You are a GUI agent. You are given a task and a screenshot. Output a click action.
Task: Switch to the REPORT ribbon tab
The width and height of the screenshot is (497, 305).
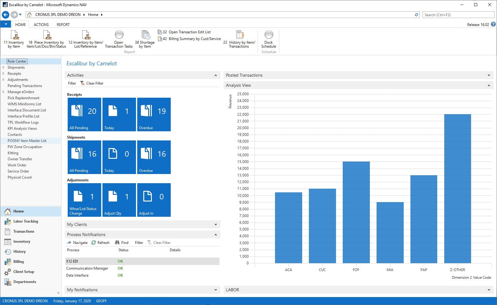tap(63, 24)
